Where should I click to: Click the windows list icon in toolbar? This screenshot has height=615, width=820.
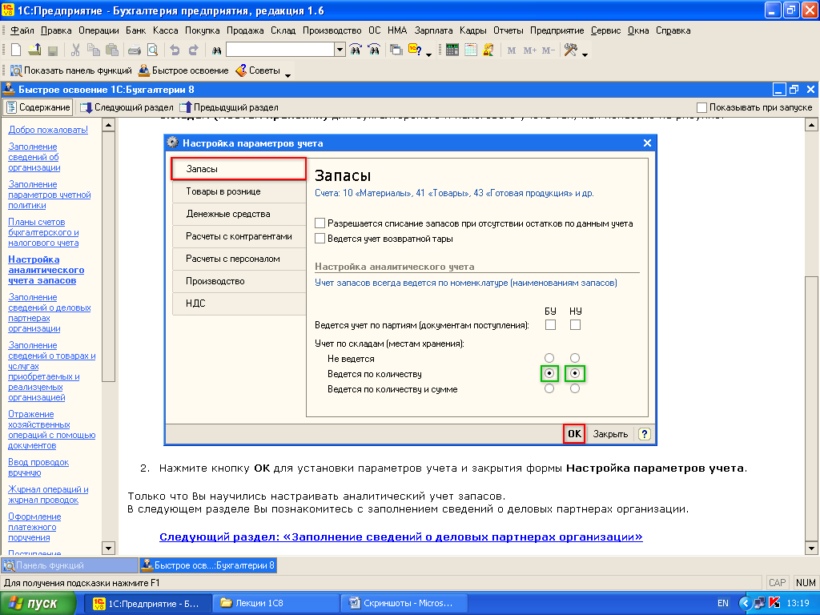coord(396,50)
